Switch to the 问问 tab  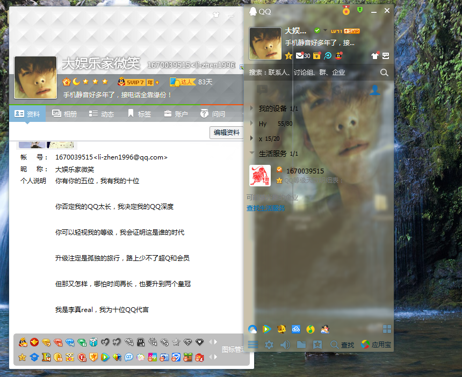pyautogui.click(x=212, y=114)
